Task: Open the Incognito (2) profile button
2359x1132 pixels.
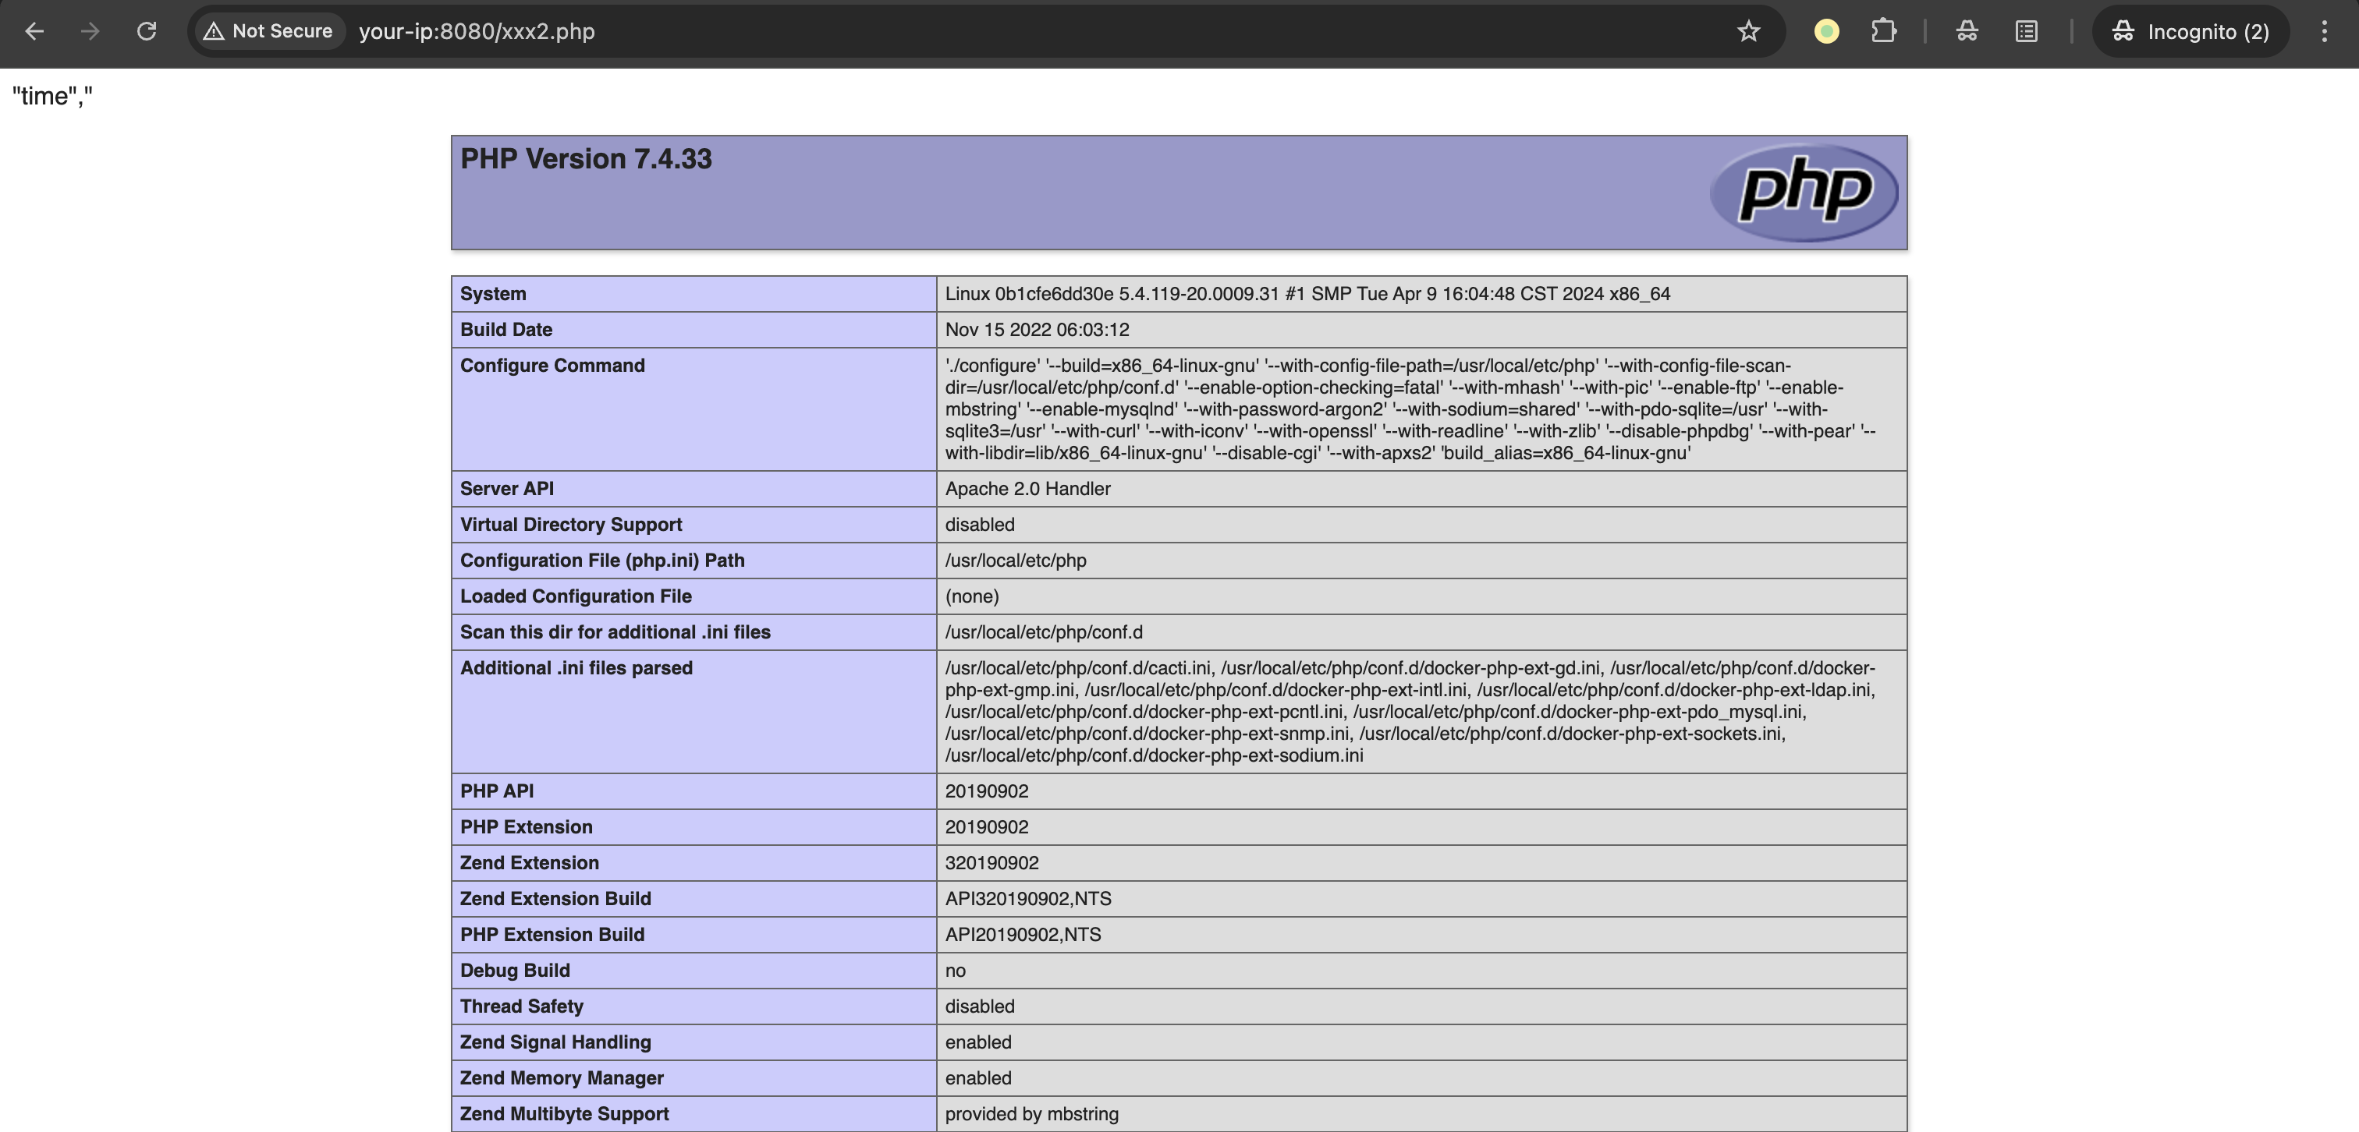Action: pos(2190,31)
